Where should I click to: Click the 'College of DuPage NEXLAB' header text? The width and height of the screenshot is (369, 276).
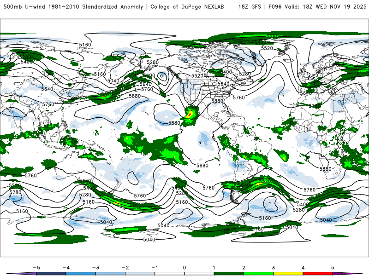(187, 7)
